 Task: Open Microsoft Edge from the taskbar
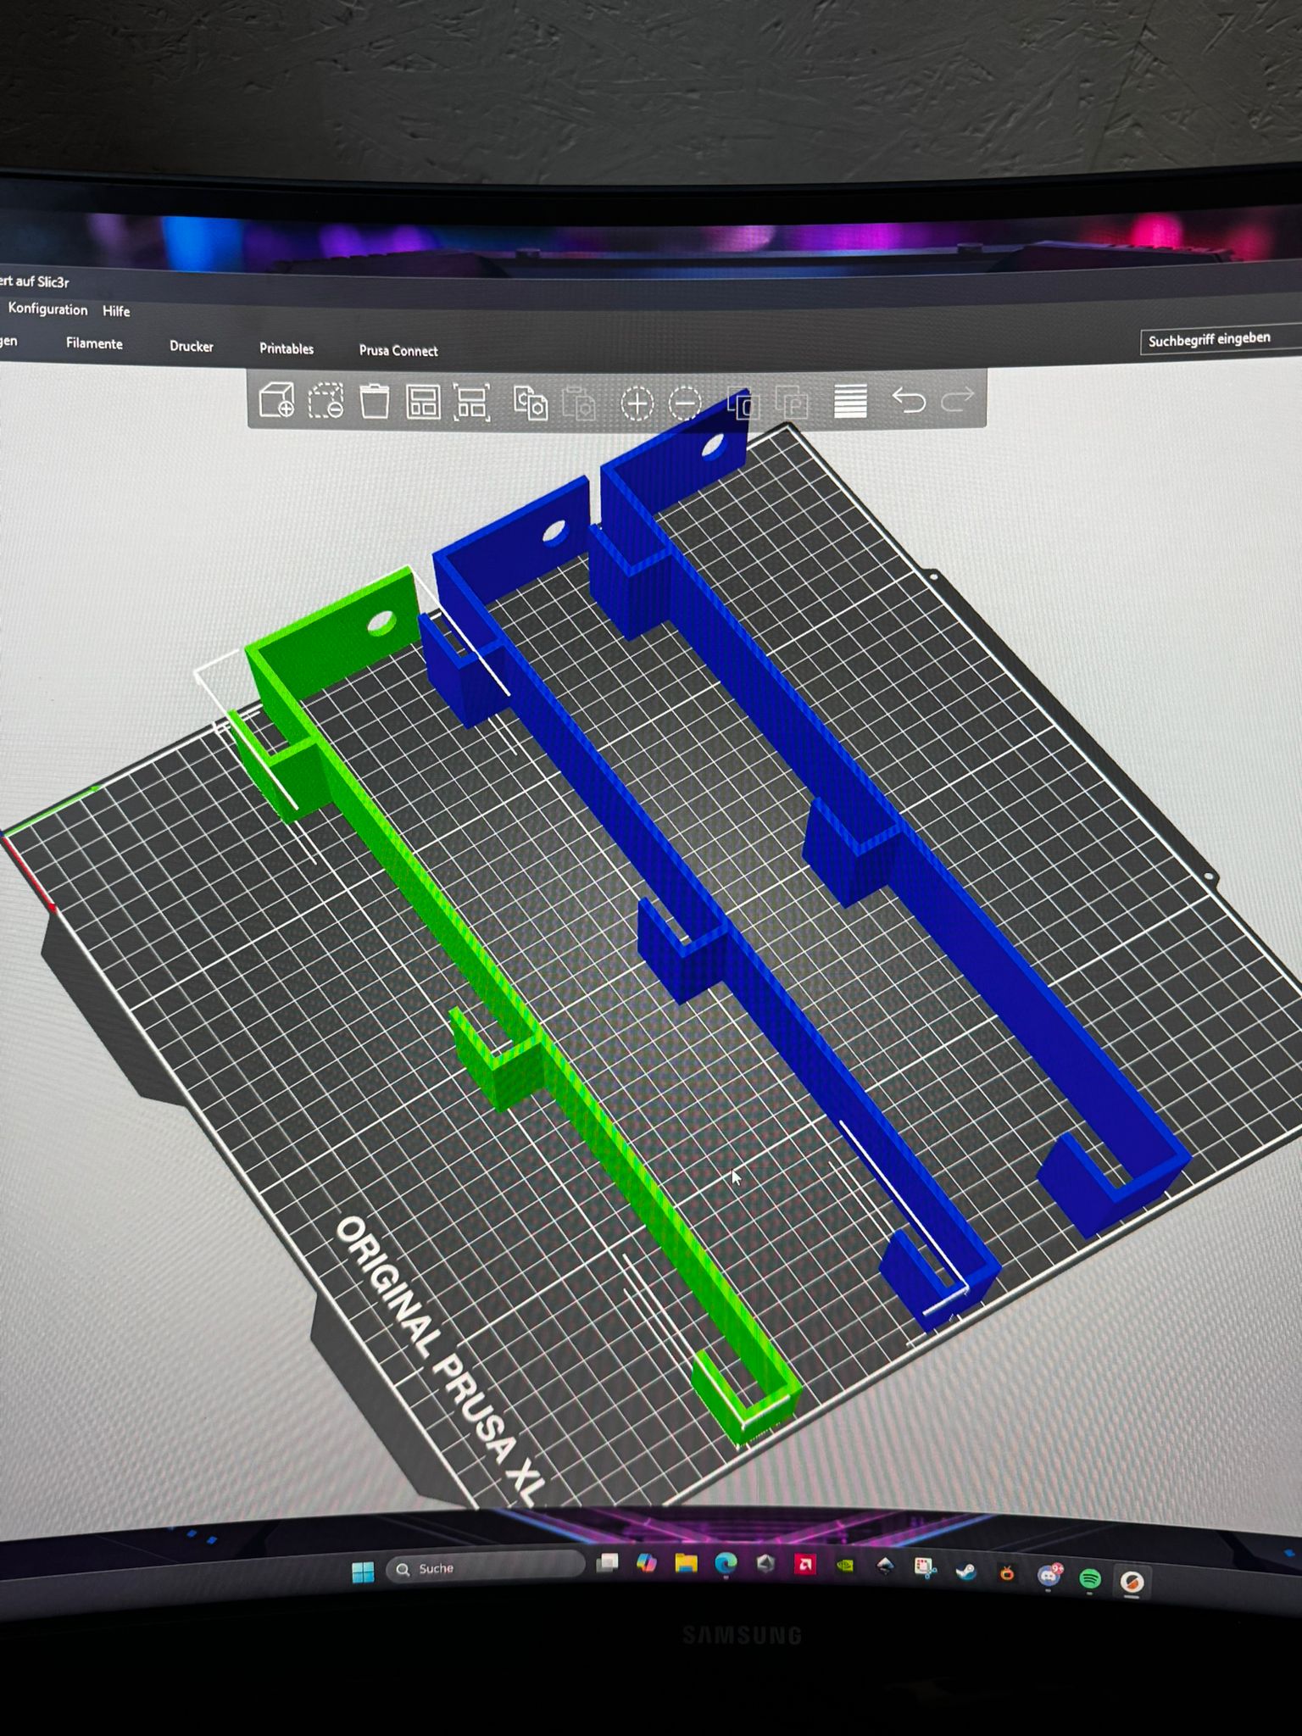point(726,1563)
